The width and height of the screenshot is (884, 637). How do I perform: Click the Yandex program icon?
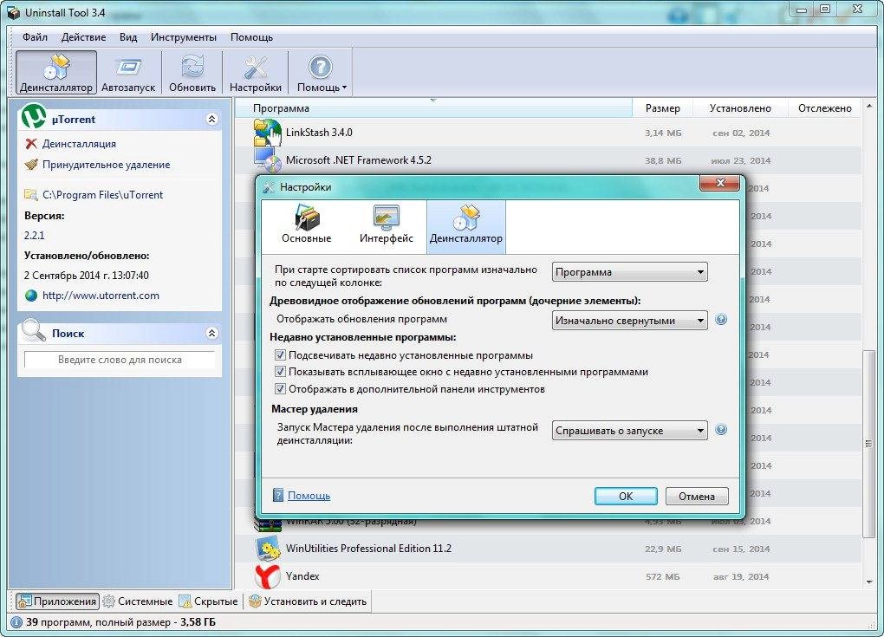(267, 576)
